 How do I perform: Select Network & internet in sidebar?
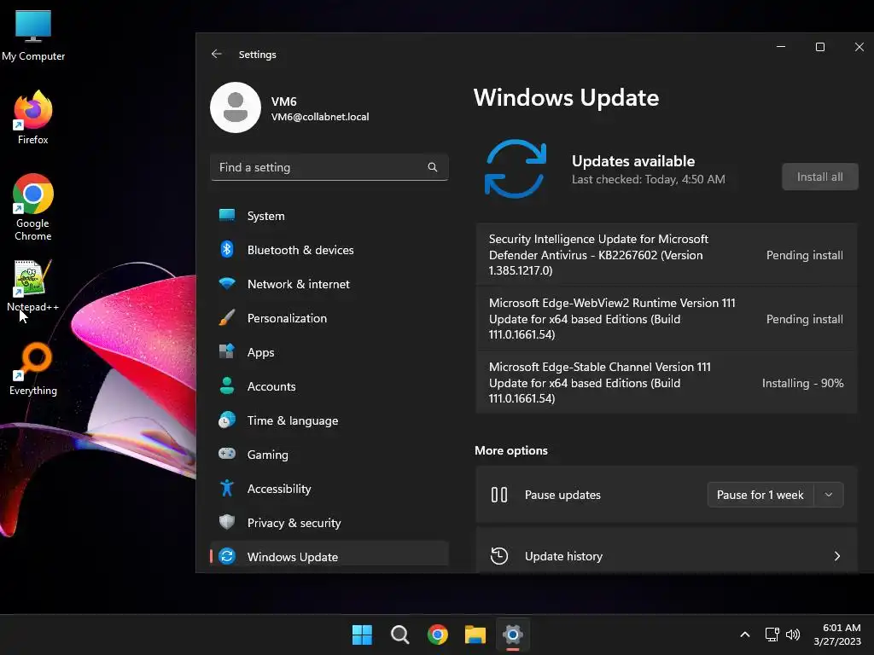329,283
